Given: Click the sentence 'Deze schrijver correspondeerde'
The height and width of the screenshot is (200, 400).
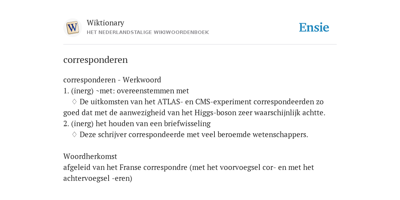Looking at the screenshot, I should [194, 134].
